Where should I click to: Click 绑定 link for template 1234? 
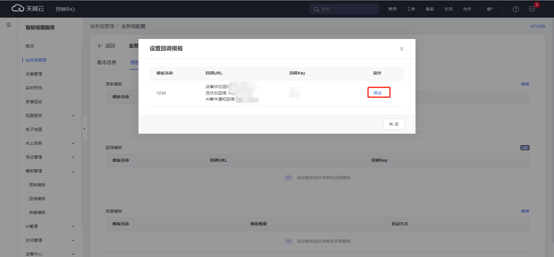pos(377,93)
